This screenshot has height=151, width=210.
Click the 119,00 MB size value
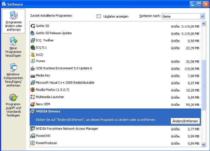point(192,69)
